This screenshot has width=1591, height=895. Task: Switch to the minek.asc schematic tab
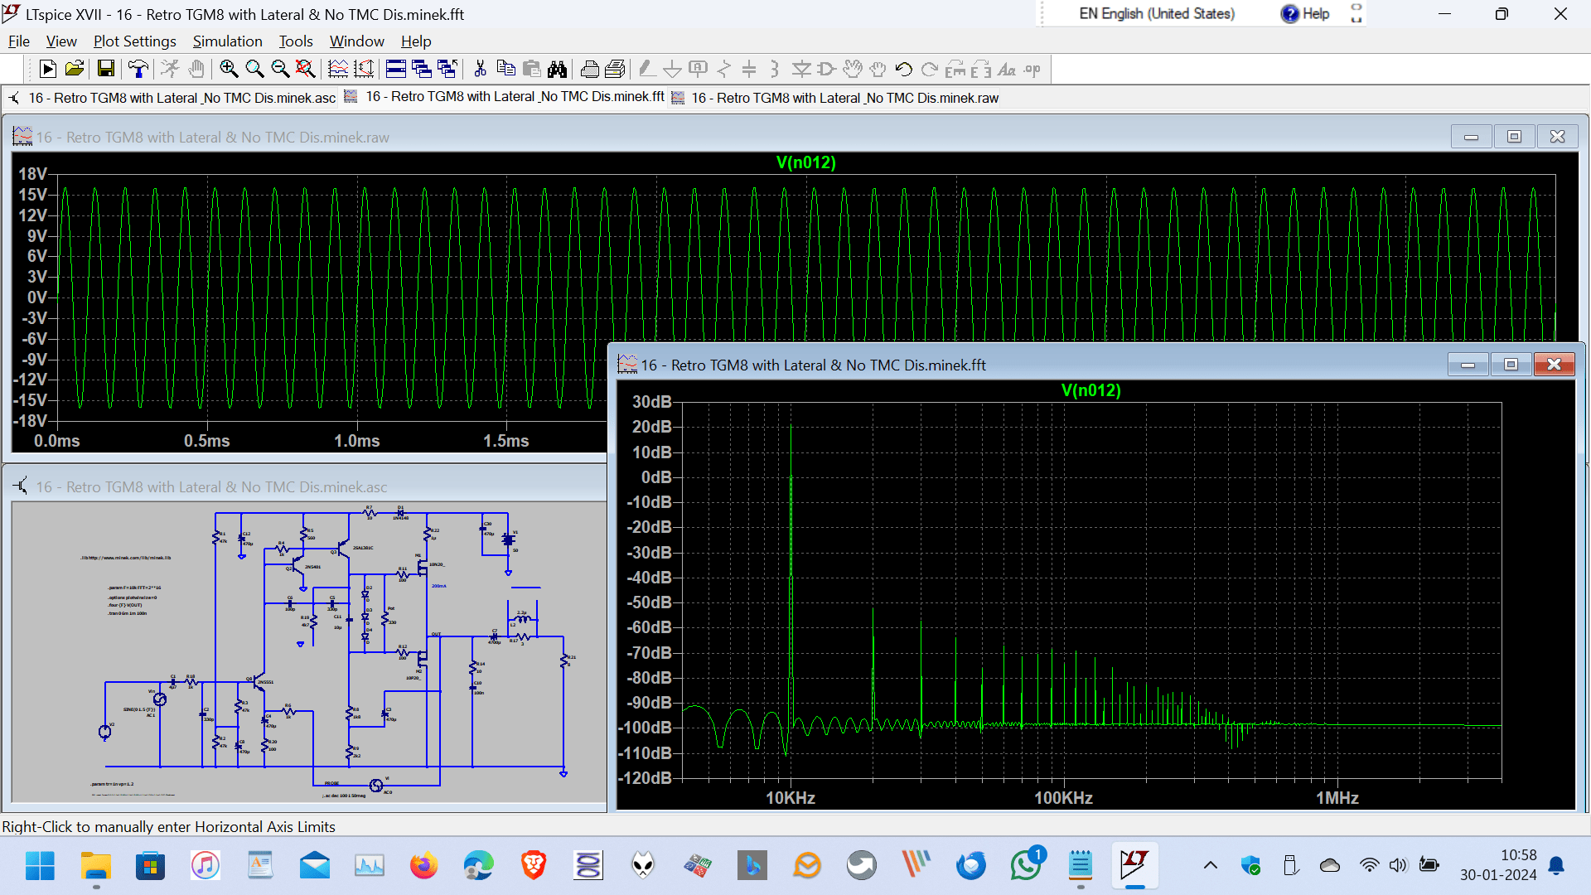[x=172, y=98]
